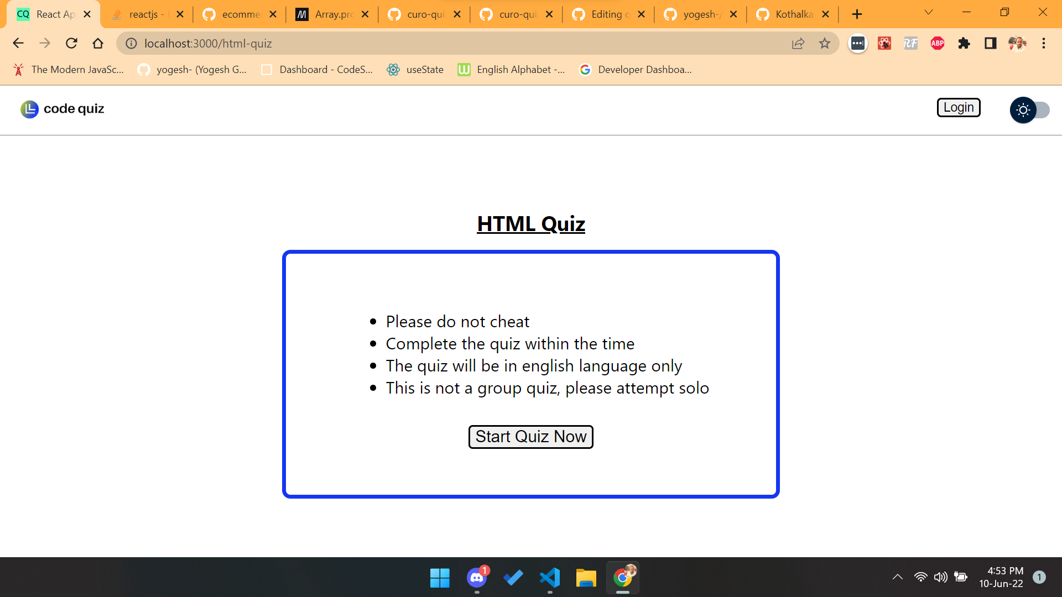Share this page via share icon
The height and width of the screenshot is (597, 1062).
tap(798, 43)
